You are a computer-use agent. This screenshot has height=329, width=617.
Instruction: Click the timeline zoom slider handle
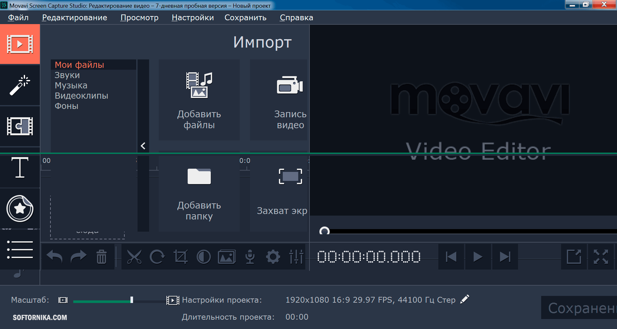click(132, 300)
